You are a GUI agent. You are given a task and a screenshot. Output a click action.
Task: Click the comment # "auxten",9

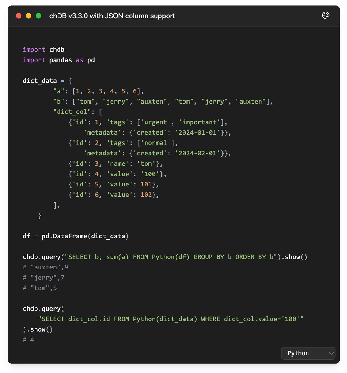45,267
